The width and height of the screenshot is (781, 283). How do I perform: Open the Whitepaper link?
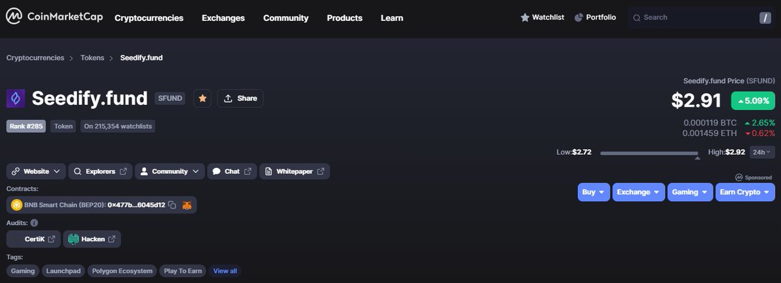[x=294, y=172]
